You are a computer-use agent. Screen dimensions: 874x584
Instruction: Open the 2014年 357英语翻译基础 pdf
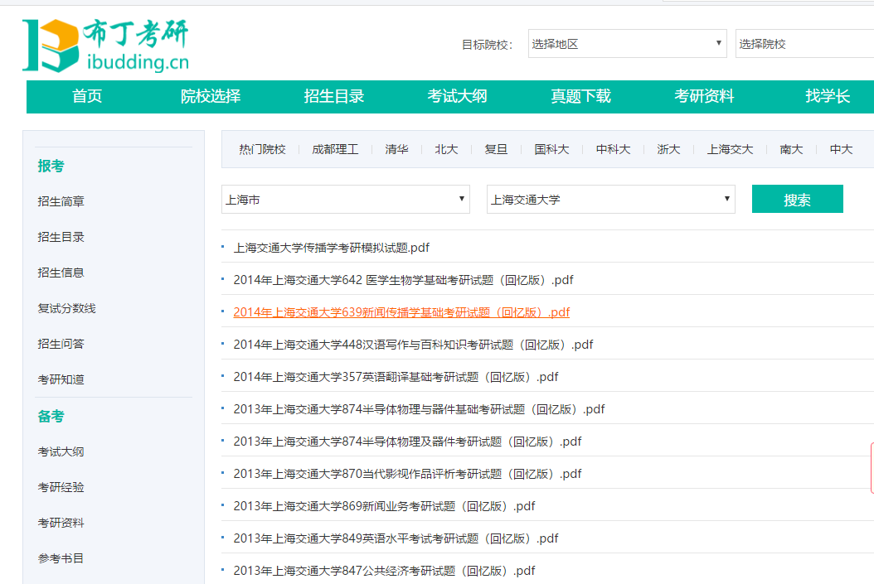point(396,377)
